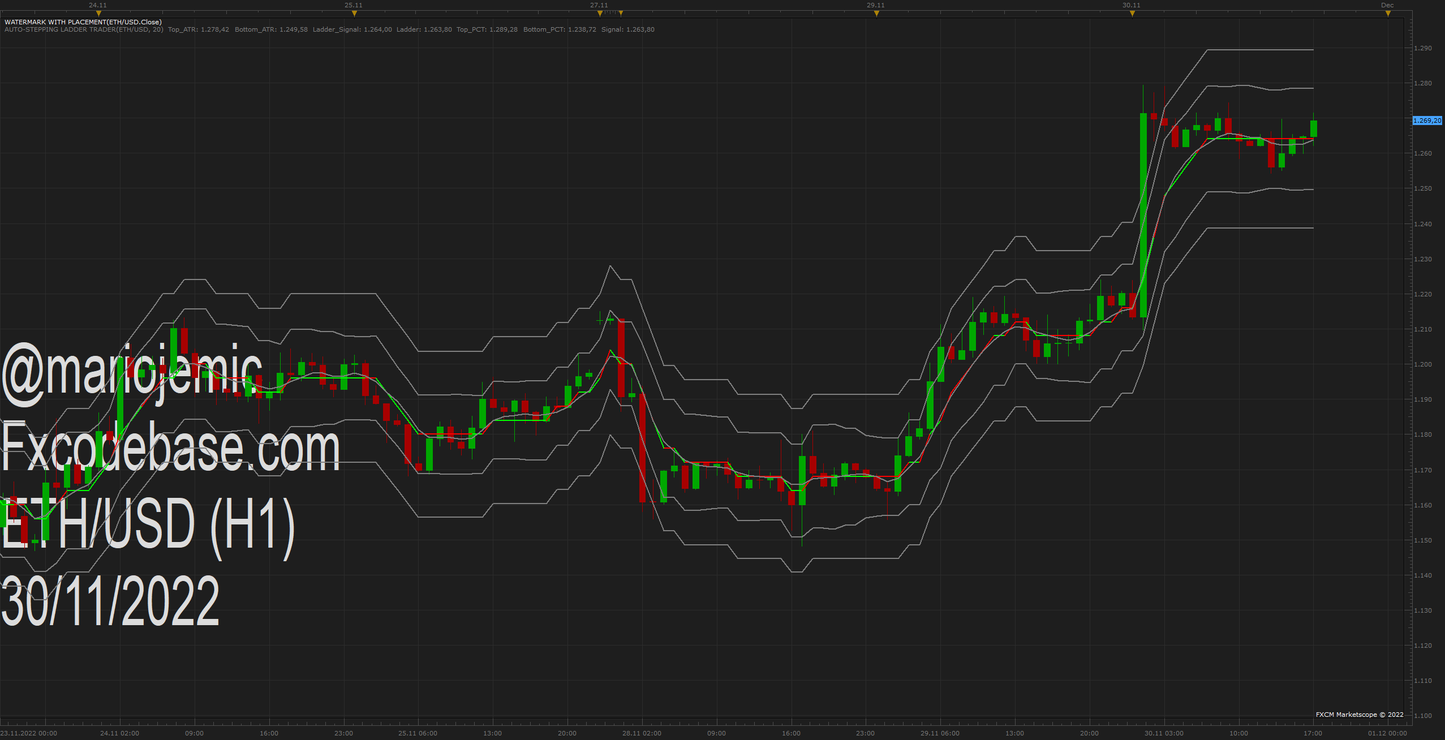Click the FXCM Marketscope © 2022 text
1445x740 pixels.
1360,715
